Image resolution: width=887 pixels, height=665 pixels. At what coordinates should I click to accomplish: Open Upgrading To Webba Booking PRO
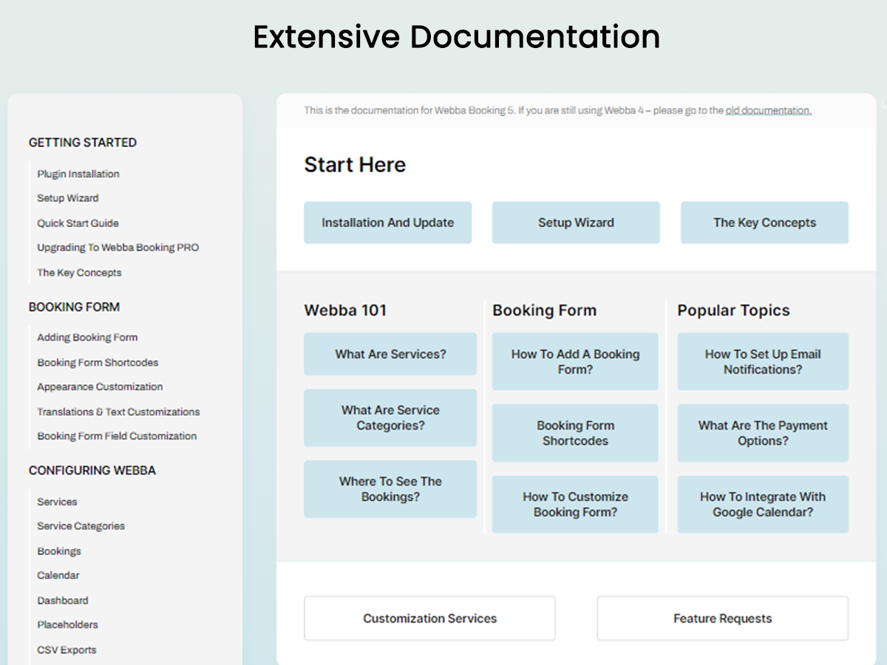point(118,248)
